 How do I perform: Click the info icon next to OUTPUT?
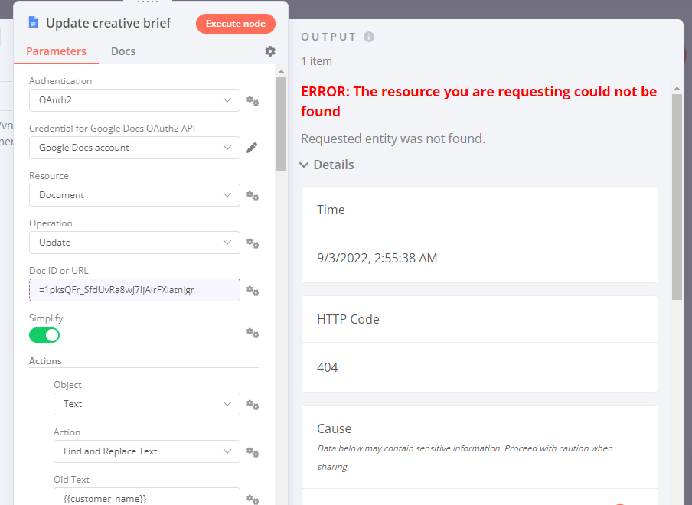point(369,37)
